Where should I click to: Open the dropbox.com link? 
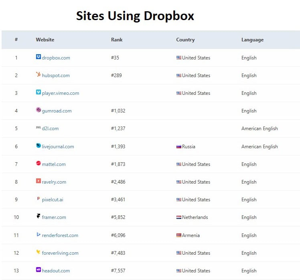[56, 58]
